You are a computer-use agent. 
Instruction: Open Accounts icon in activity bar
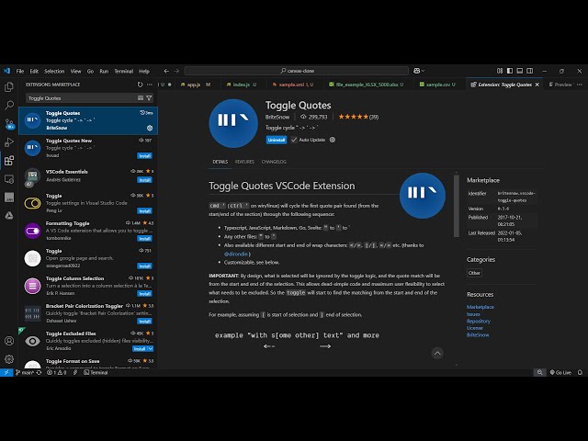[9, 341]
